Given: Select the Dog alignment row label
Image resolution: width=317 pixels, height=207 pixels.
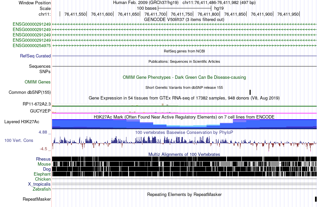Looking at the screenshot, I should click(47, 169).
